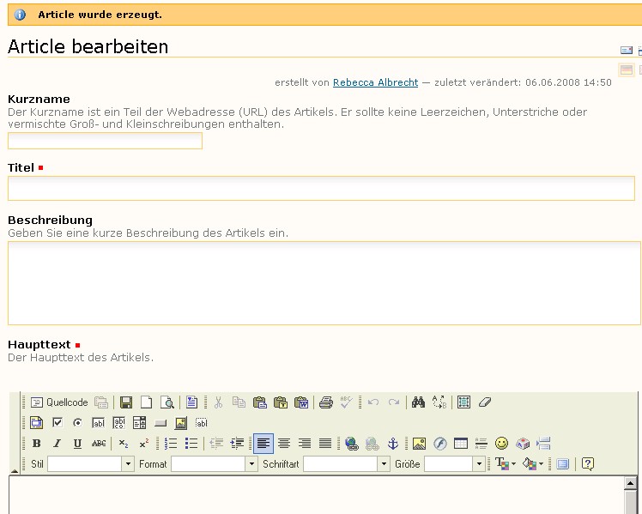Open the Rebecca Albrecht author link
Viewport: 642px width, 514px height.
pyautogui.click(x=375, y=82)
